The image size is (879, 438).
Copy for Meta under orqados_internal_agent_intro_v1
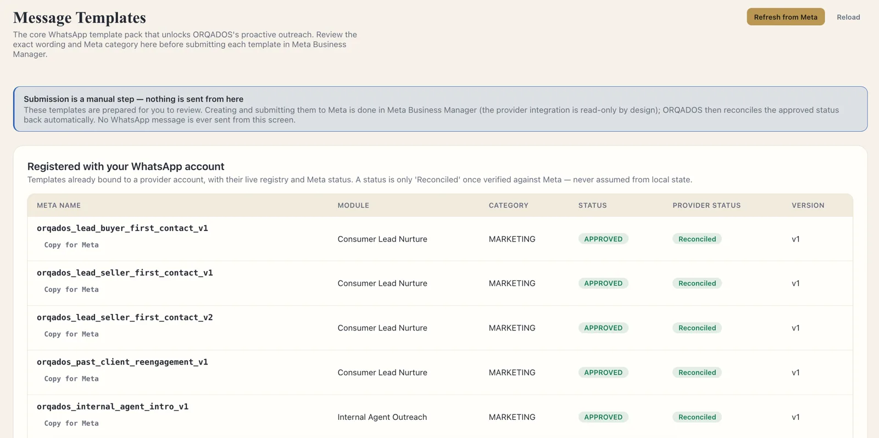(71, 423)
